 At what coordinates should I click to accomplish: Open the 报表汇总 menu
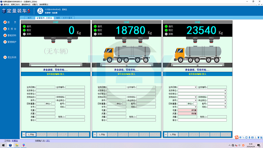click(15, 5)
